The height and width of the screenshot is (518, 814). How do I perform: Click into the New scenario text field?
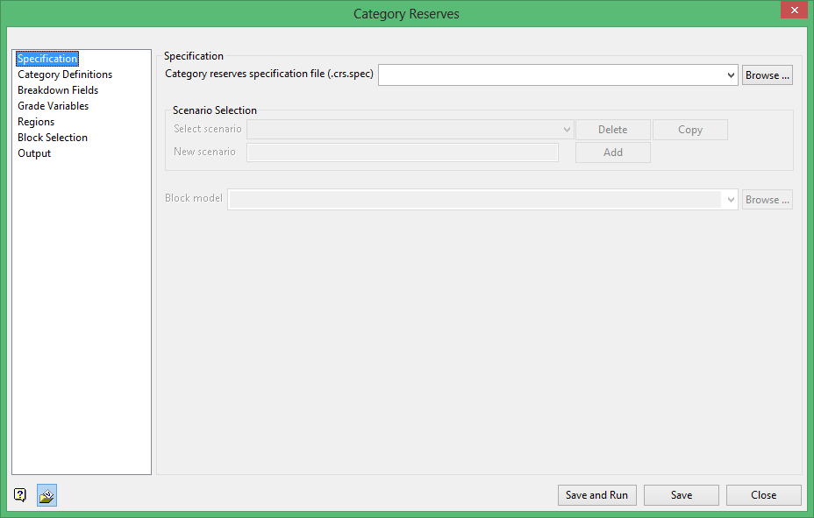403,153
